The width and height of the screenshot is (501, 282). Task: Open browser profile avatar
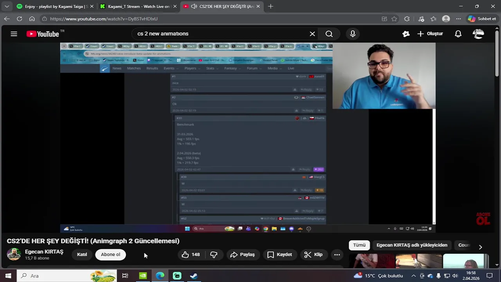[x=446, y=19]
